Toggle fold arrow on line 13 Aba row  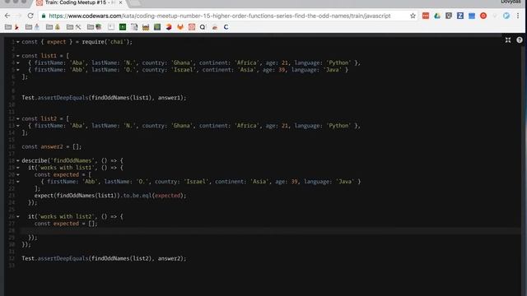[x=18, y=126]
